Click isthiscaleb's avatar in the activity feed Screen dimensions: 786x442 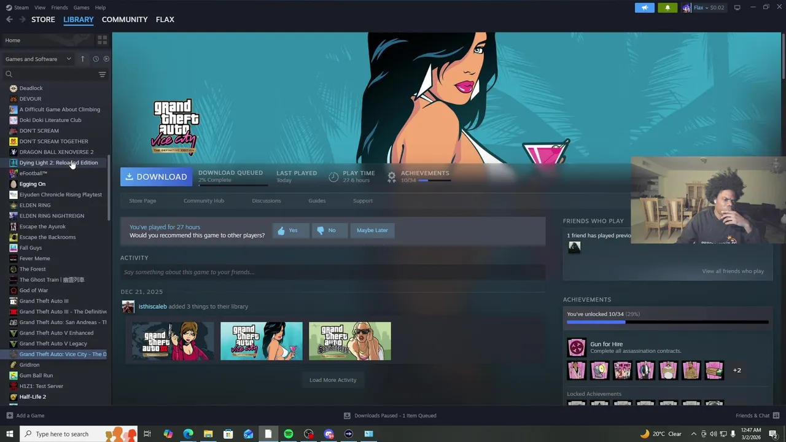click(128, 307)
